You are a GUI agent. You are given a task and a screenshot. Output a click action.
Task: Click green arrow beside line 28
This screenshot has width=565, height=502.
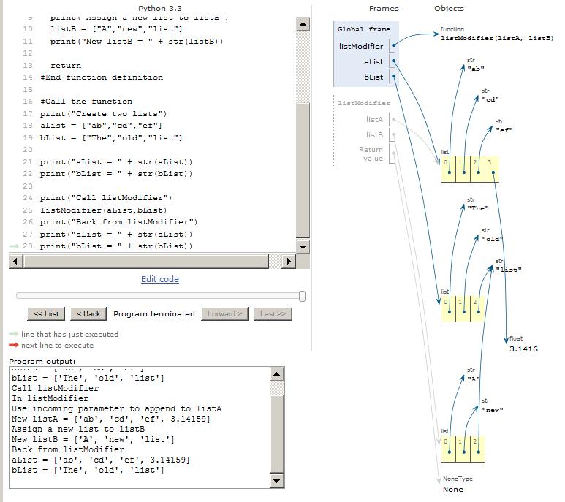coord(14,246)
